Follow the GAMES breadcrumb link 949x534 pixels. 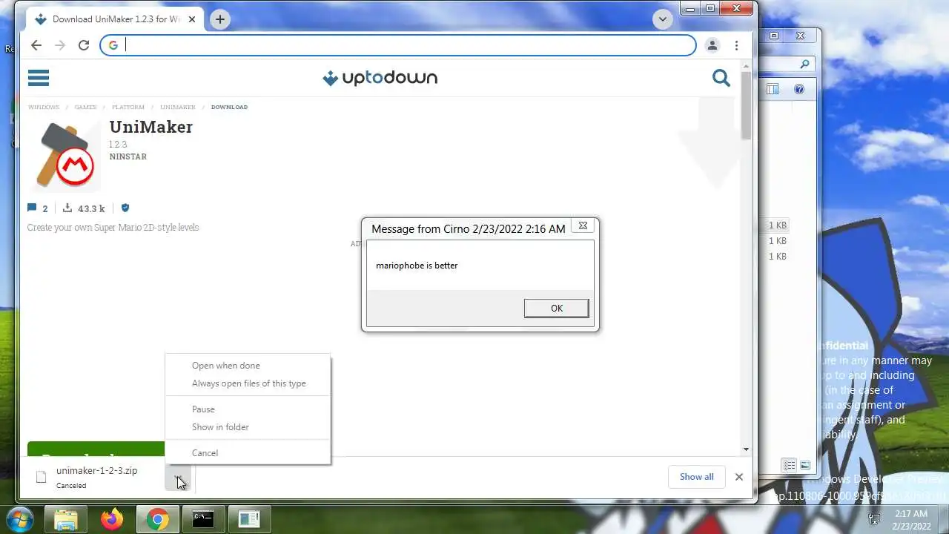click(x=85, y=107)
